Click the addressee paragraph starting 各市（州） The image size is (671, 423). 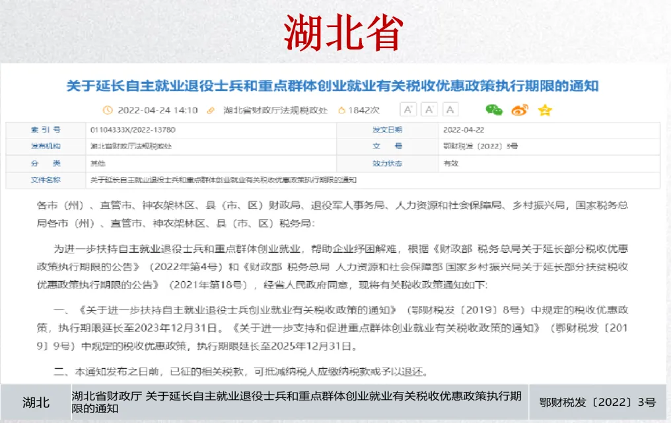332,214
